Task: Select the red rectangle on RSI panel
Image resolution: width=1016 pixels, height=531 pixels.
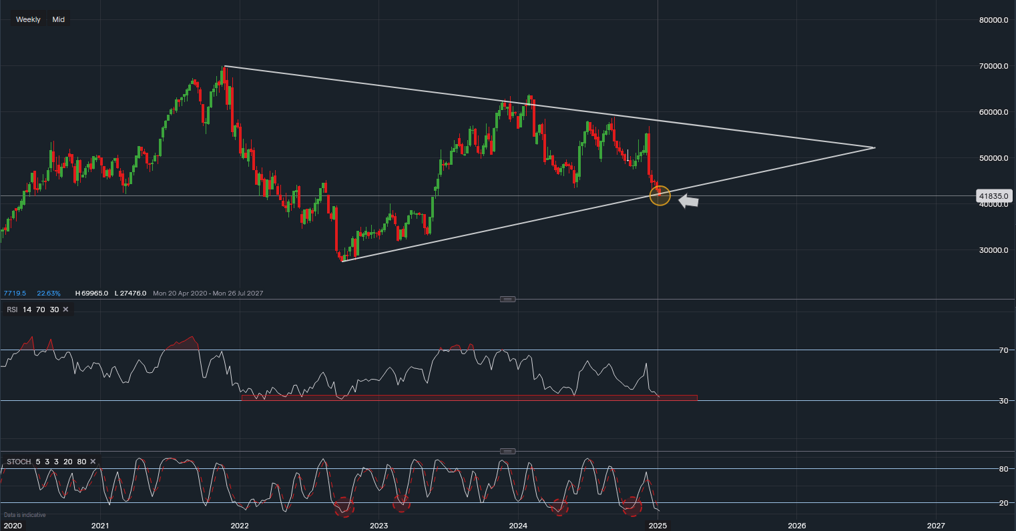Action: (x=469, y=398)
